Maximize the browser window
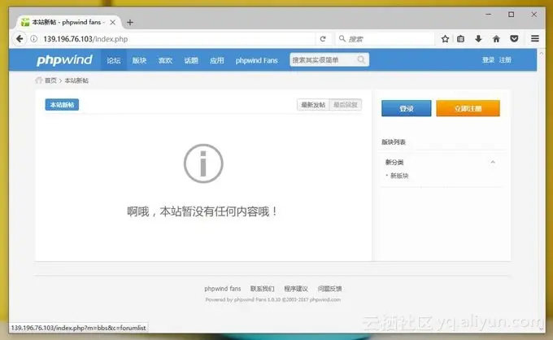The width and height of the screenshot is (553, 340). click(511, 15)
